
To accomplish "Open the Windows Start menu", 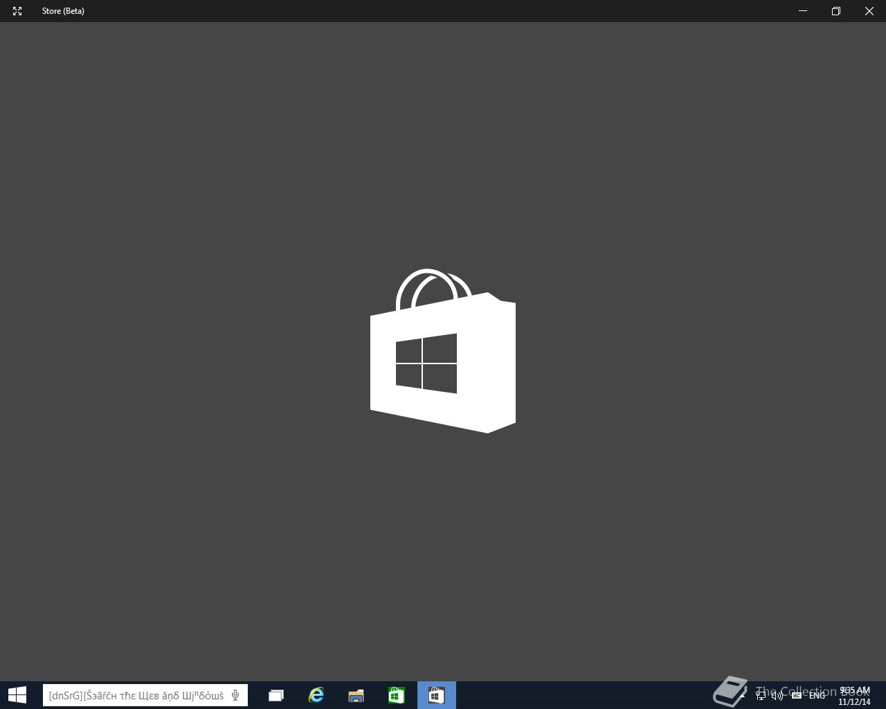I will 17,695.
